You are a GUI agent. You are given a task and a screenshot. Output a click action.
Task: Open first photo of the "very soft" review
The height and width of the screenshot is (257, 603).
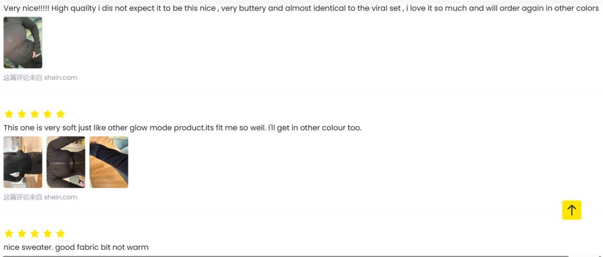click(x=23, y=162)
